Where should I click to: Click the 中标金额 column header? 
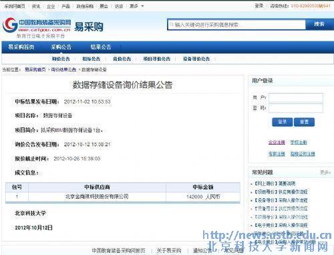coord(203,187)
